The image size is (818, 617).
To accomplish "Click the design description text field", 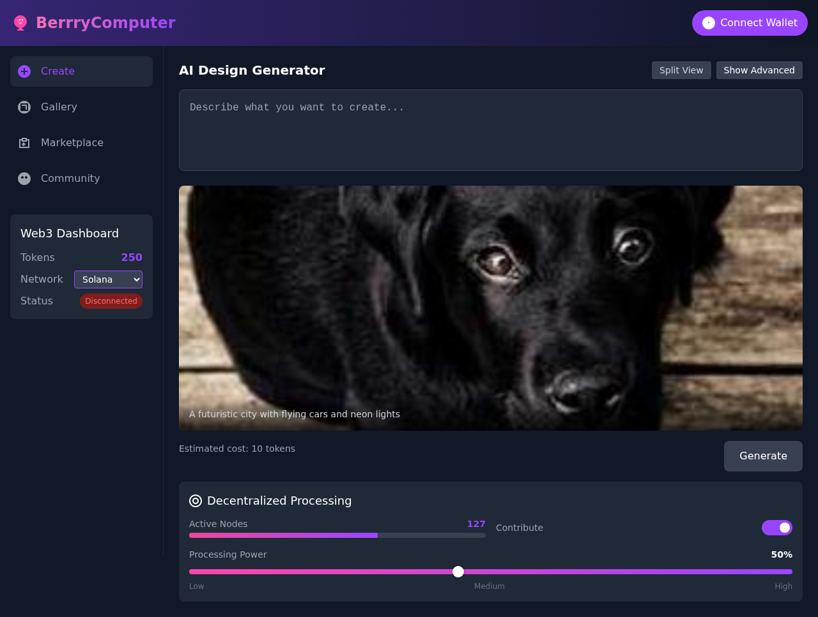I will point(490,130).
